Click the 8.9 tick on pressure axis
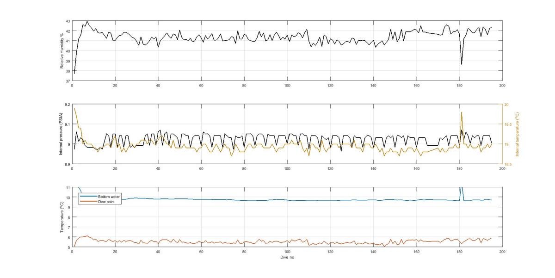This screenshot has height=278, width=555. 67,164
